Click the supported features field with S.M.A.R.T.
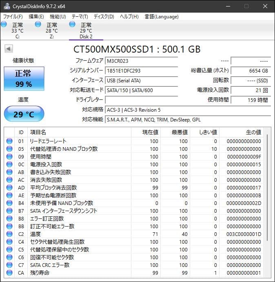Image resolution: width=275 pixels, height=282 pixels. click(x=188, y=119)
